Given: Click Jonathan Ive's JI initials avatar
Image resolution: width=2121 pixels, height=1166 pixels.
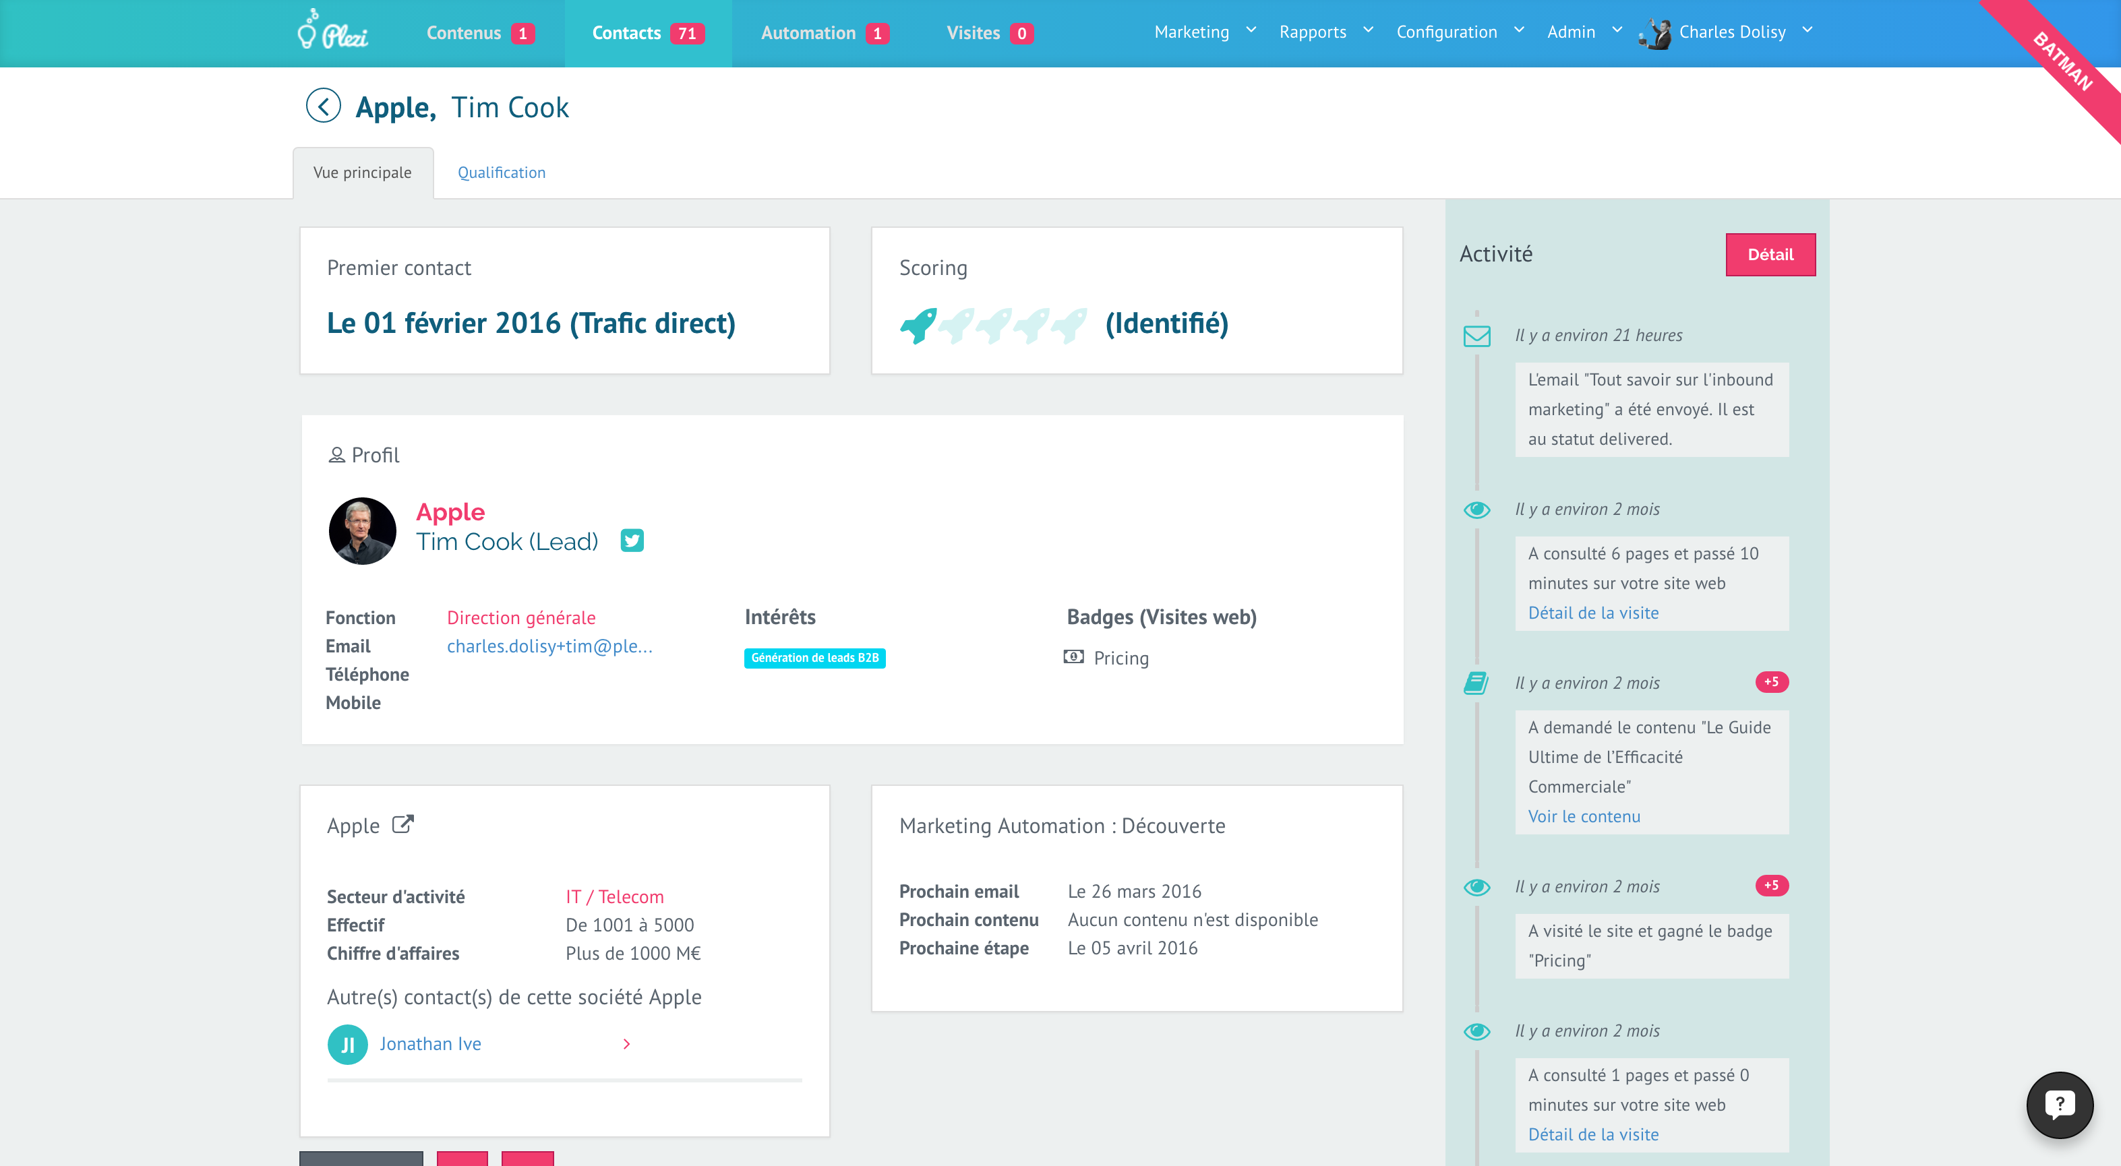Looking at the screenshot, I should click(x=347, y=1044).
